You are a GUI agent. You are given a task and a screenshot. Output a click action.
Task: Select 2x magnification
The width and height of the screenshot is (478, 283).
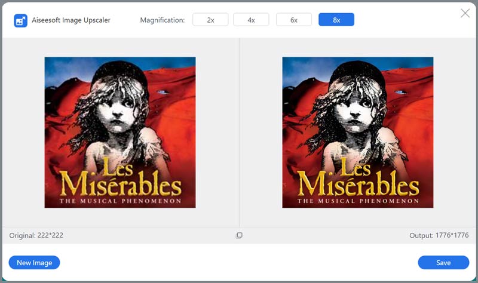pyautogui.click(x=210, y=20)
